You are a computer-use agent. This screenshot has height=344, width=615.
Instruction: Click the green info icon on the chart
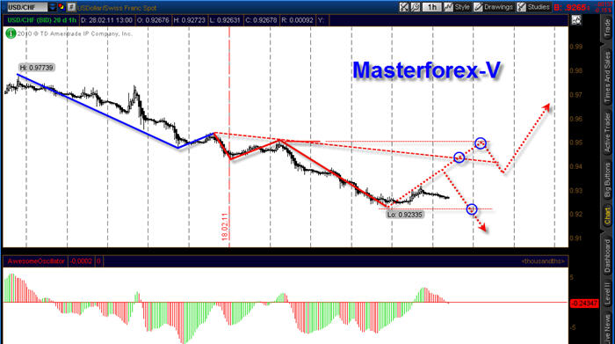11,33
